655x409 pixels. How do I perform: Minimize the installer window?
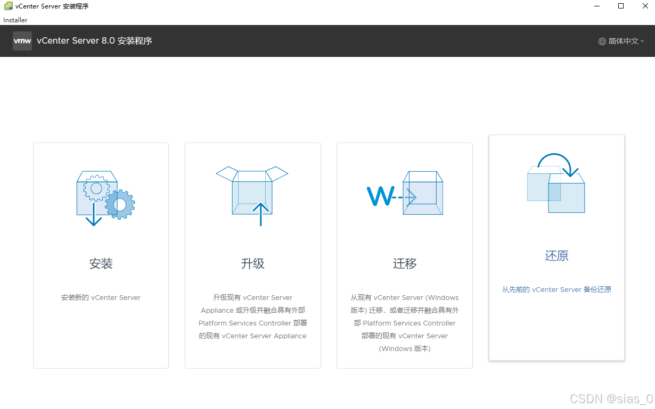click(x=597, y=6)
